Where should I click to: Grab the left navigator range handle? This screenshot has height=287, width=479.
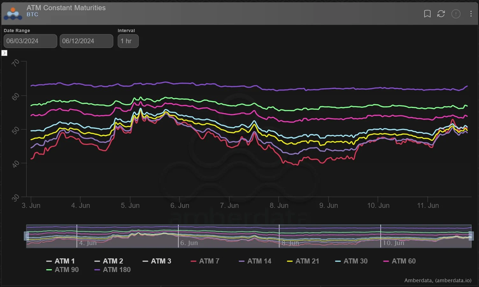[27, 236]
